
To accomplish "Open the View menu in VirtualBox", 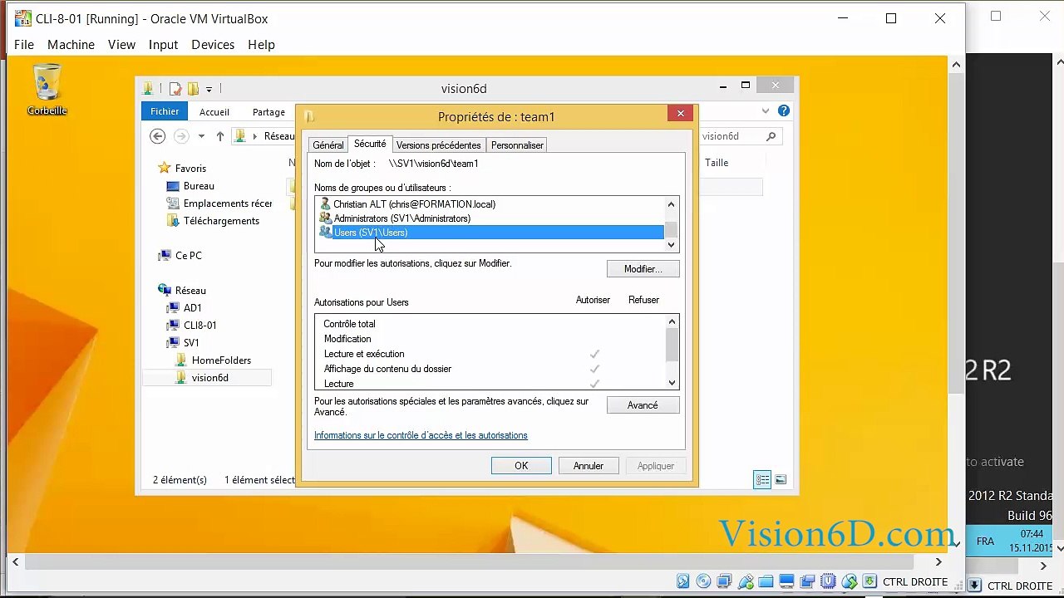I will point(121,45).
